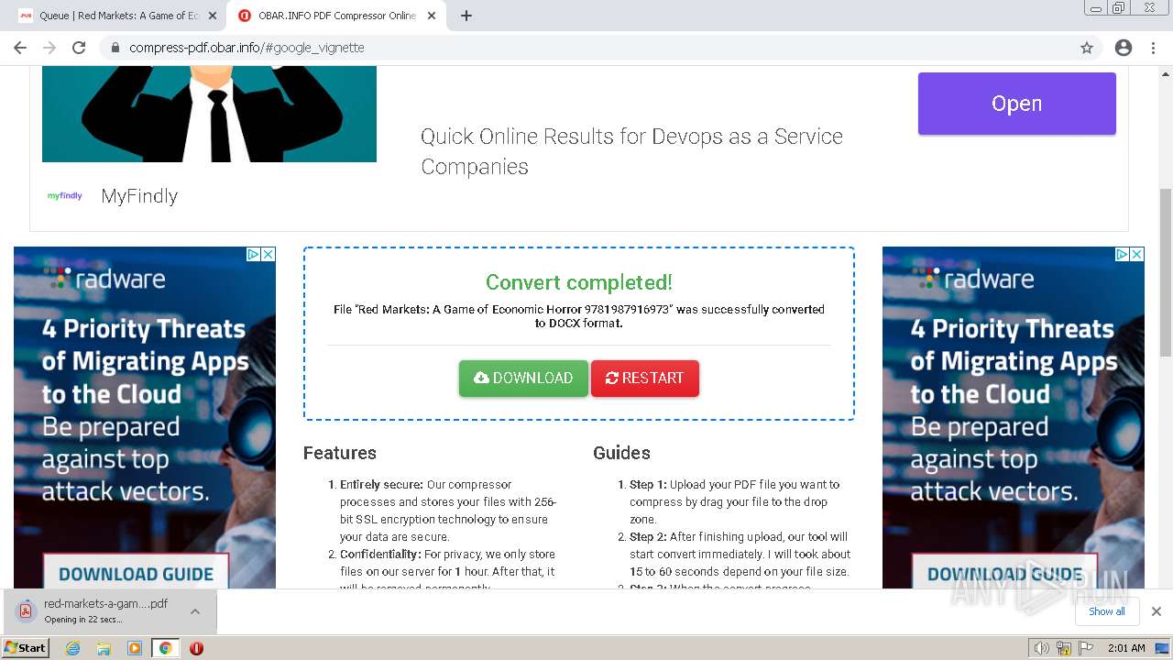This screenshot has width=1173, height=660.
Task: Expand the download item options chevron
Action: [195, 610]
